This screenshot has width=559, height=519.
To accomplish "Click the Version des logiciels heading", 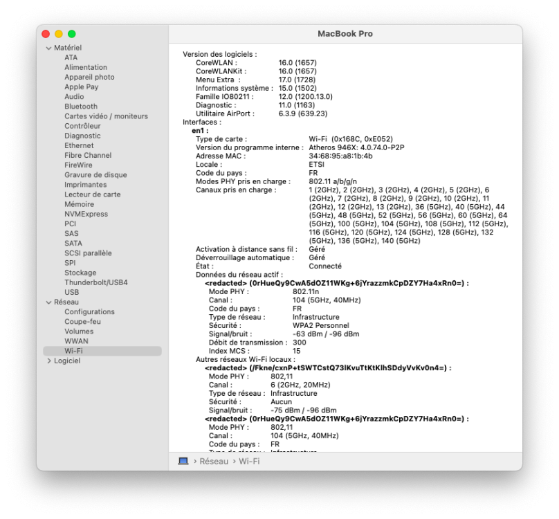I will (x=219, y=55).
